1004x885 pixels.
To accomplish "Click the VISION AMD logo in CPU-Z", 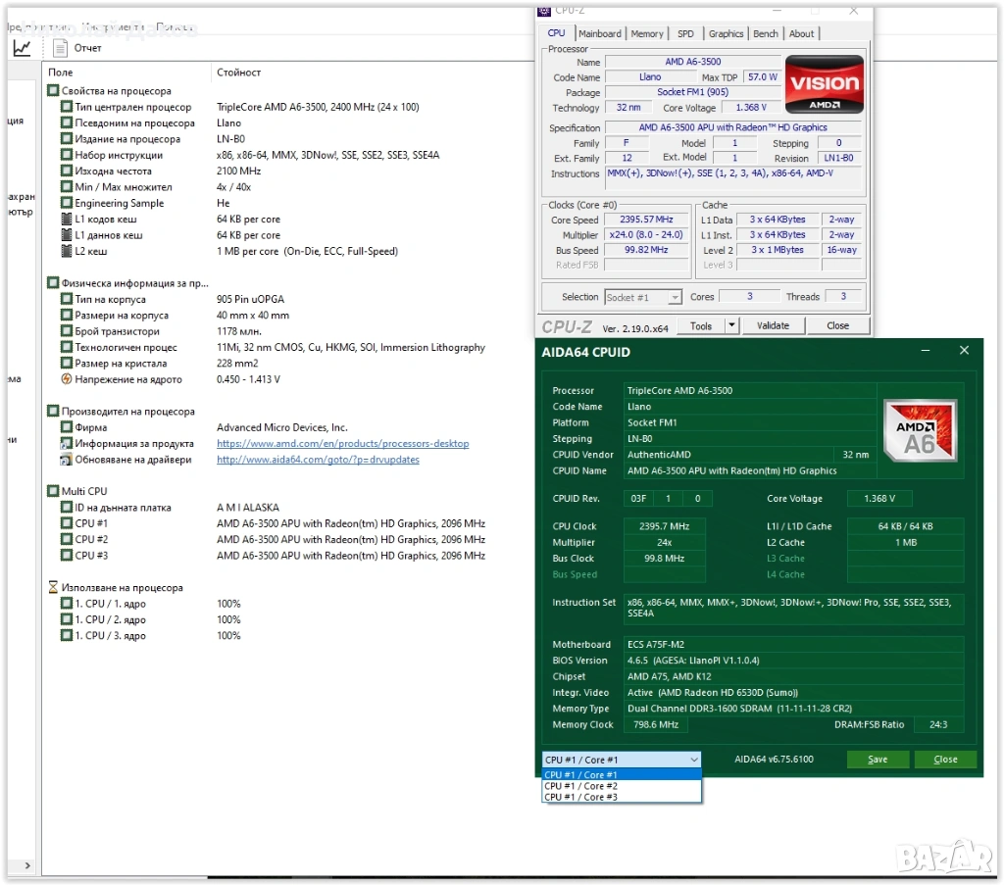I will 824,84.
